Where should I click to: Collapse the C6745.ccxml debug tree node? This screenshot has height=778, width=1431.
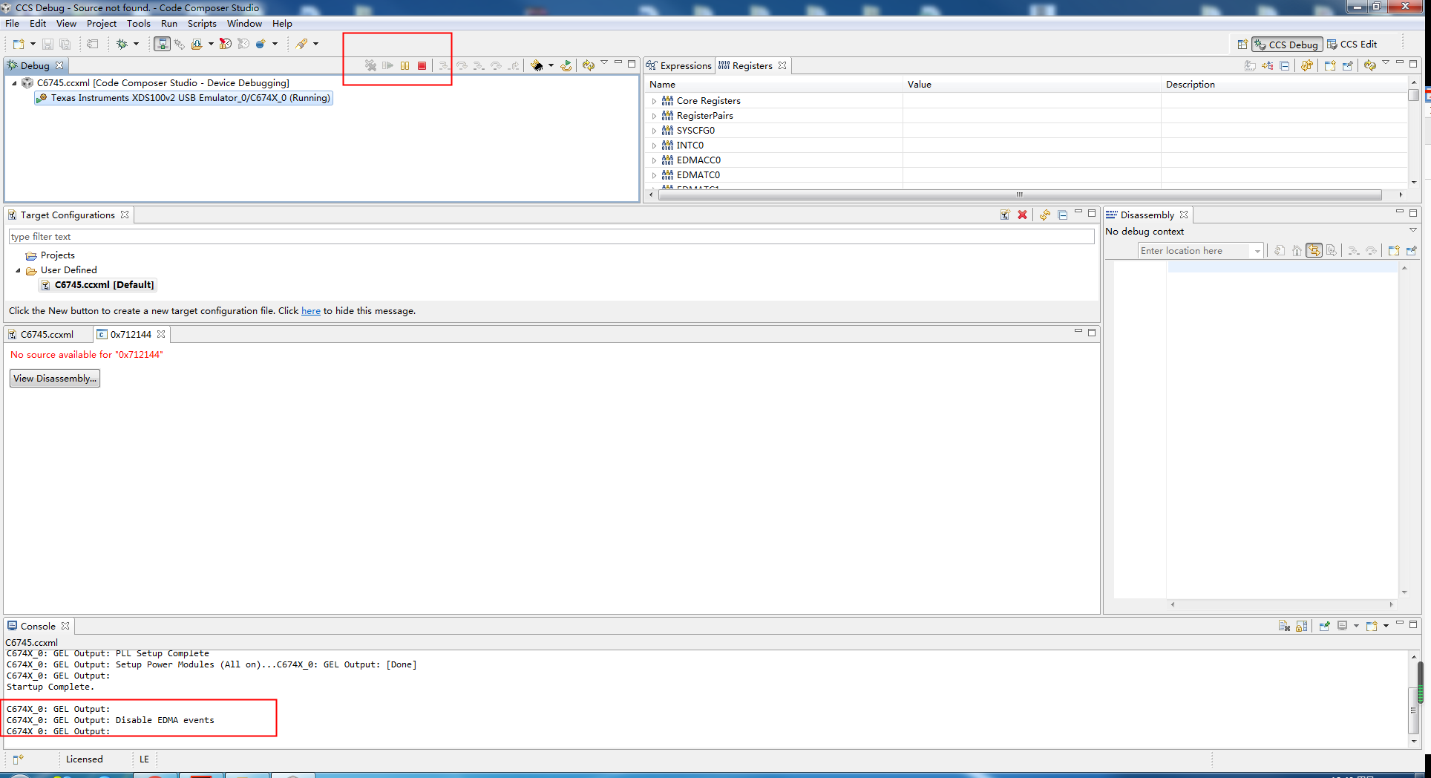(x=14, y=83)
